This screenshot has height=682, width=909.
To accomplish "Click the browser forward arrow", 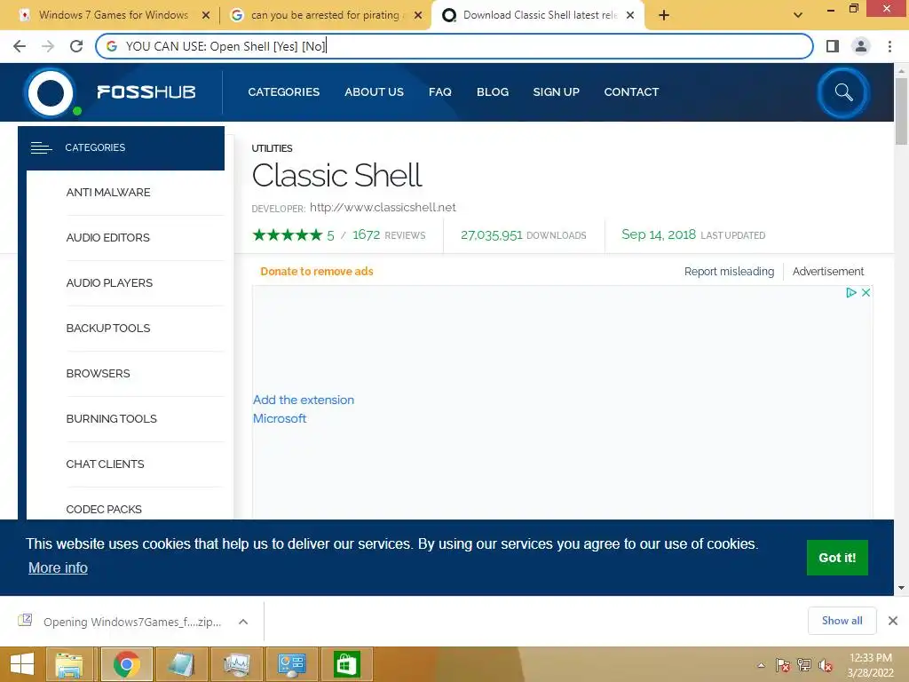I will (48, 46).
